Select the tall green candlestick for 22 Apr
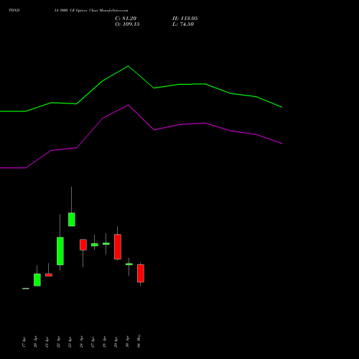 click(60, 251)
